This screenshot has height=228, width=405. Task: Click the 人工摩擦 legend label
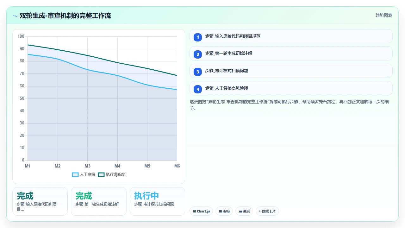pyautogui.click(x=88, y=174)
